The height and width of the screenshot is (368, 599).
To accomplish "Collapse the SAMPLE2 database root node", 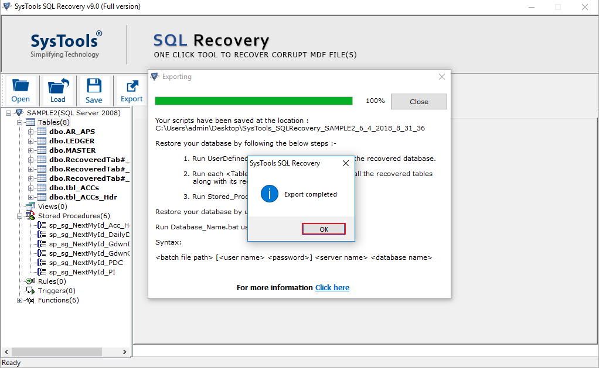I will tap(8, 113).
